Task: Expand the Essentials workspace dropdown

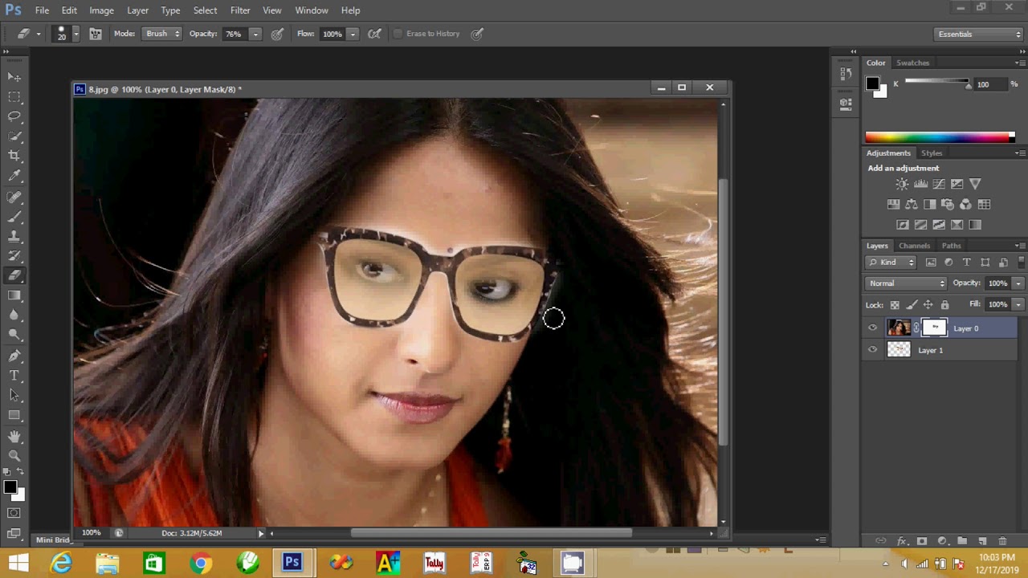Action: point(979,34)
